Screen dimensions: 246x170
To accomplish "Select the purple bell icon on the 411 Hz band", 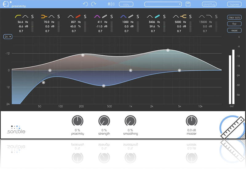I will point(97,16).
